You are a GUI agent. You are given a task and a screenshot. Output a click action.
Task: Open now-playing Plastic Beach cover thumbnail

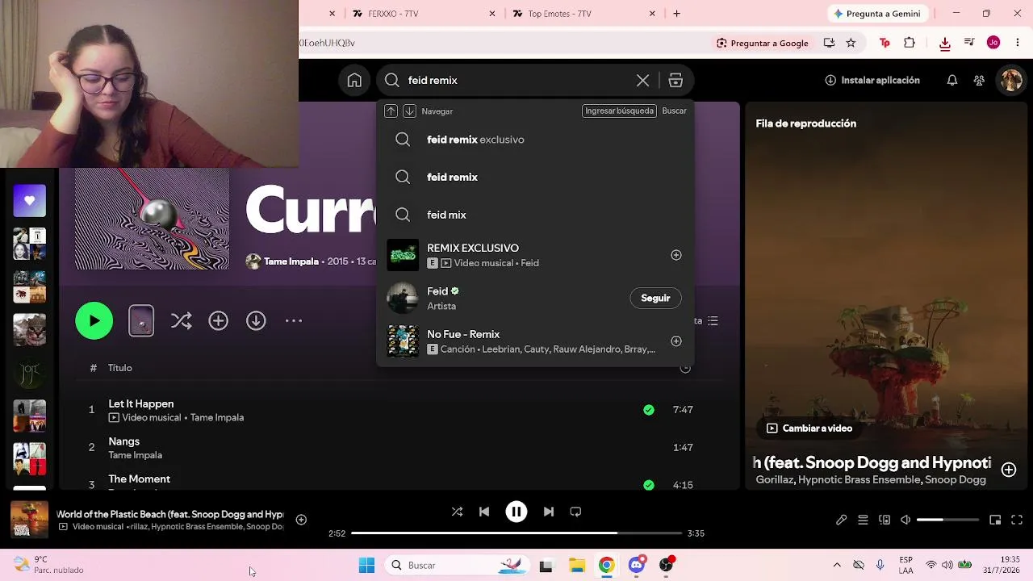(x=30, y=520)
